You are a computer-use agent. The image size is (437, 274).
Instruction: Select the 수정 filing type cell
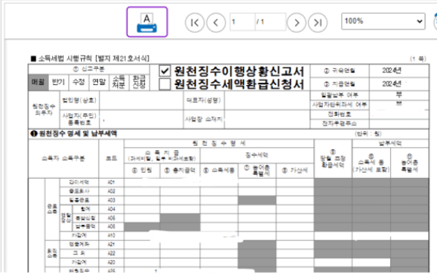click(x=79, y=82)
